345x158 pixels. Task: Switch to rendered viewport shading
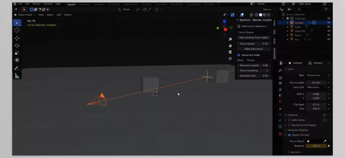click(269, 15)
